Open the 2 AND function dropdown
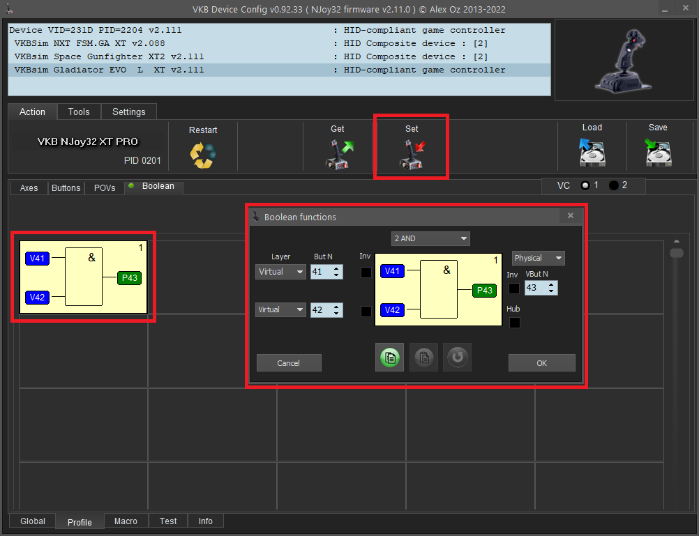699x536 pixels. (430, 238)
